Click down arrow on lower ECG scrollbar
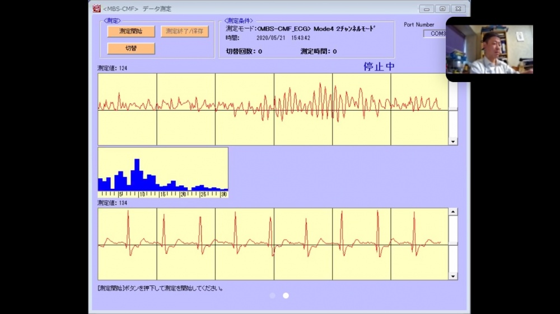 [x=453, y=276]
